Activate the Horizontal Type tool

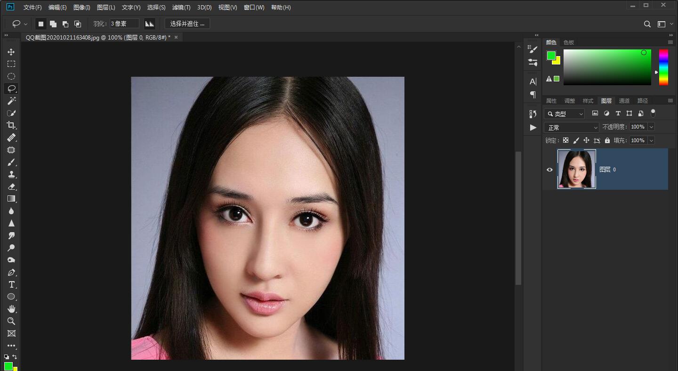(11, 284)
